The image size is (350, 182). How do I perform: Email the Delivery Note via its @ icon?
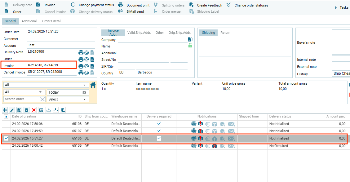[x=87, y=52]
